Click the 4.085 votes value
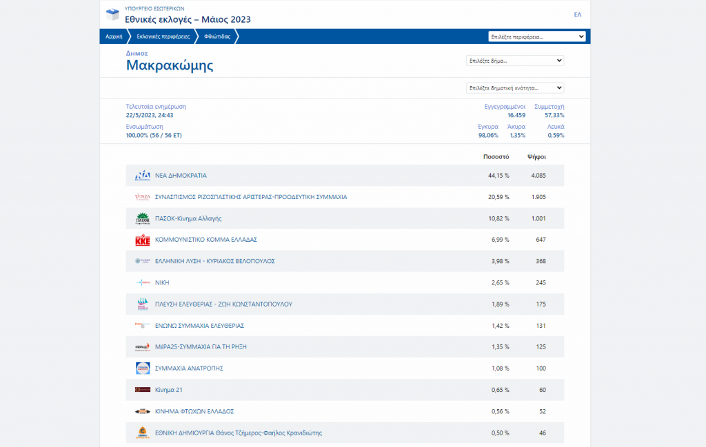 tap(538, 176)
